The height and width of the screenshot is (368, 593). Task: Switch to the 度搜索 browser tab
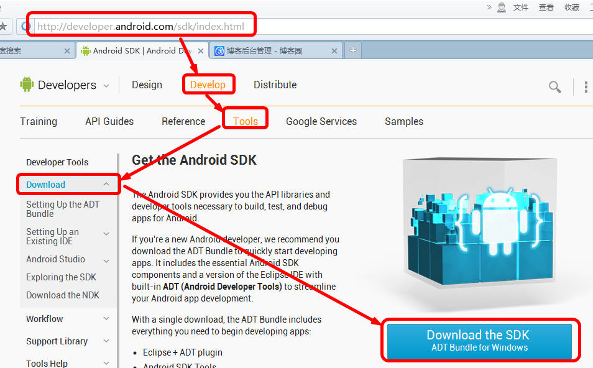tap(37, 51)
